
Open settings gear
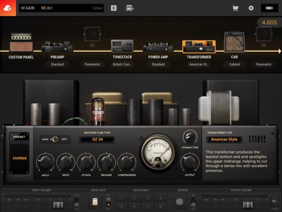click(251, 8)
